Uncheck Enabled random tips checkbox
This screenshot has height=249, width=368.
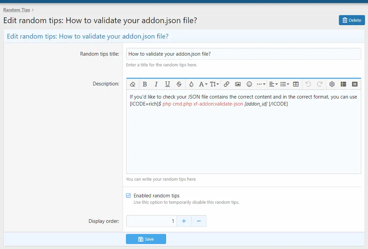pos(128,195)
